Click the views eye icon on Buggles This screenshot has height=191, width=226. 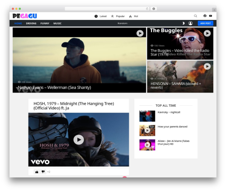pos(152,46)
